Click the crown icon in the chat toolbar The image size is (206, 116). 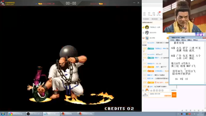point(151,90)
